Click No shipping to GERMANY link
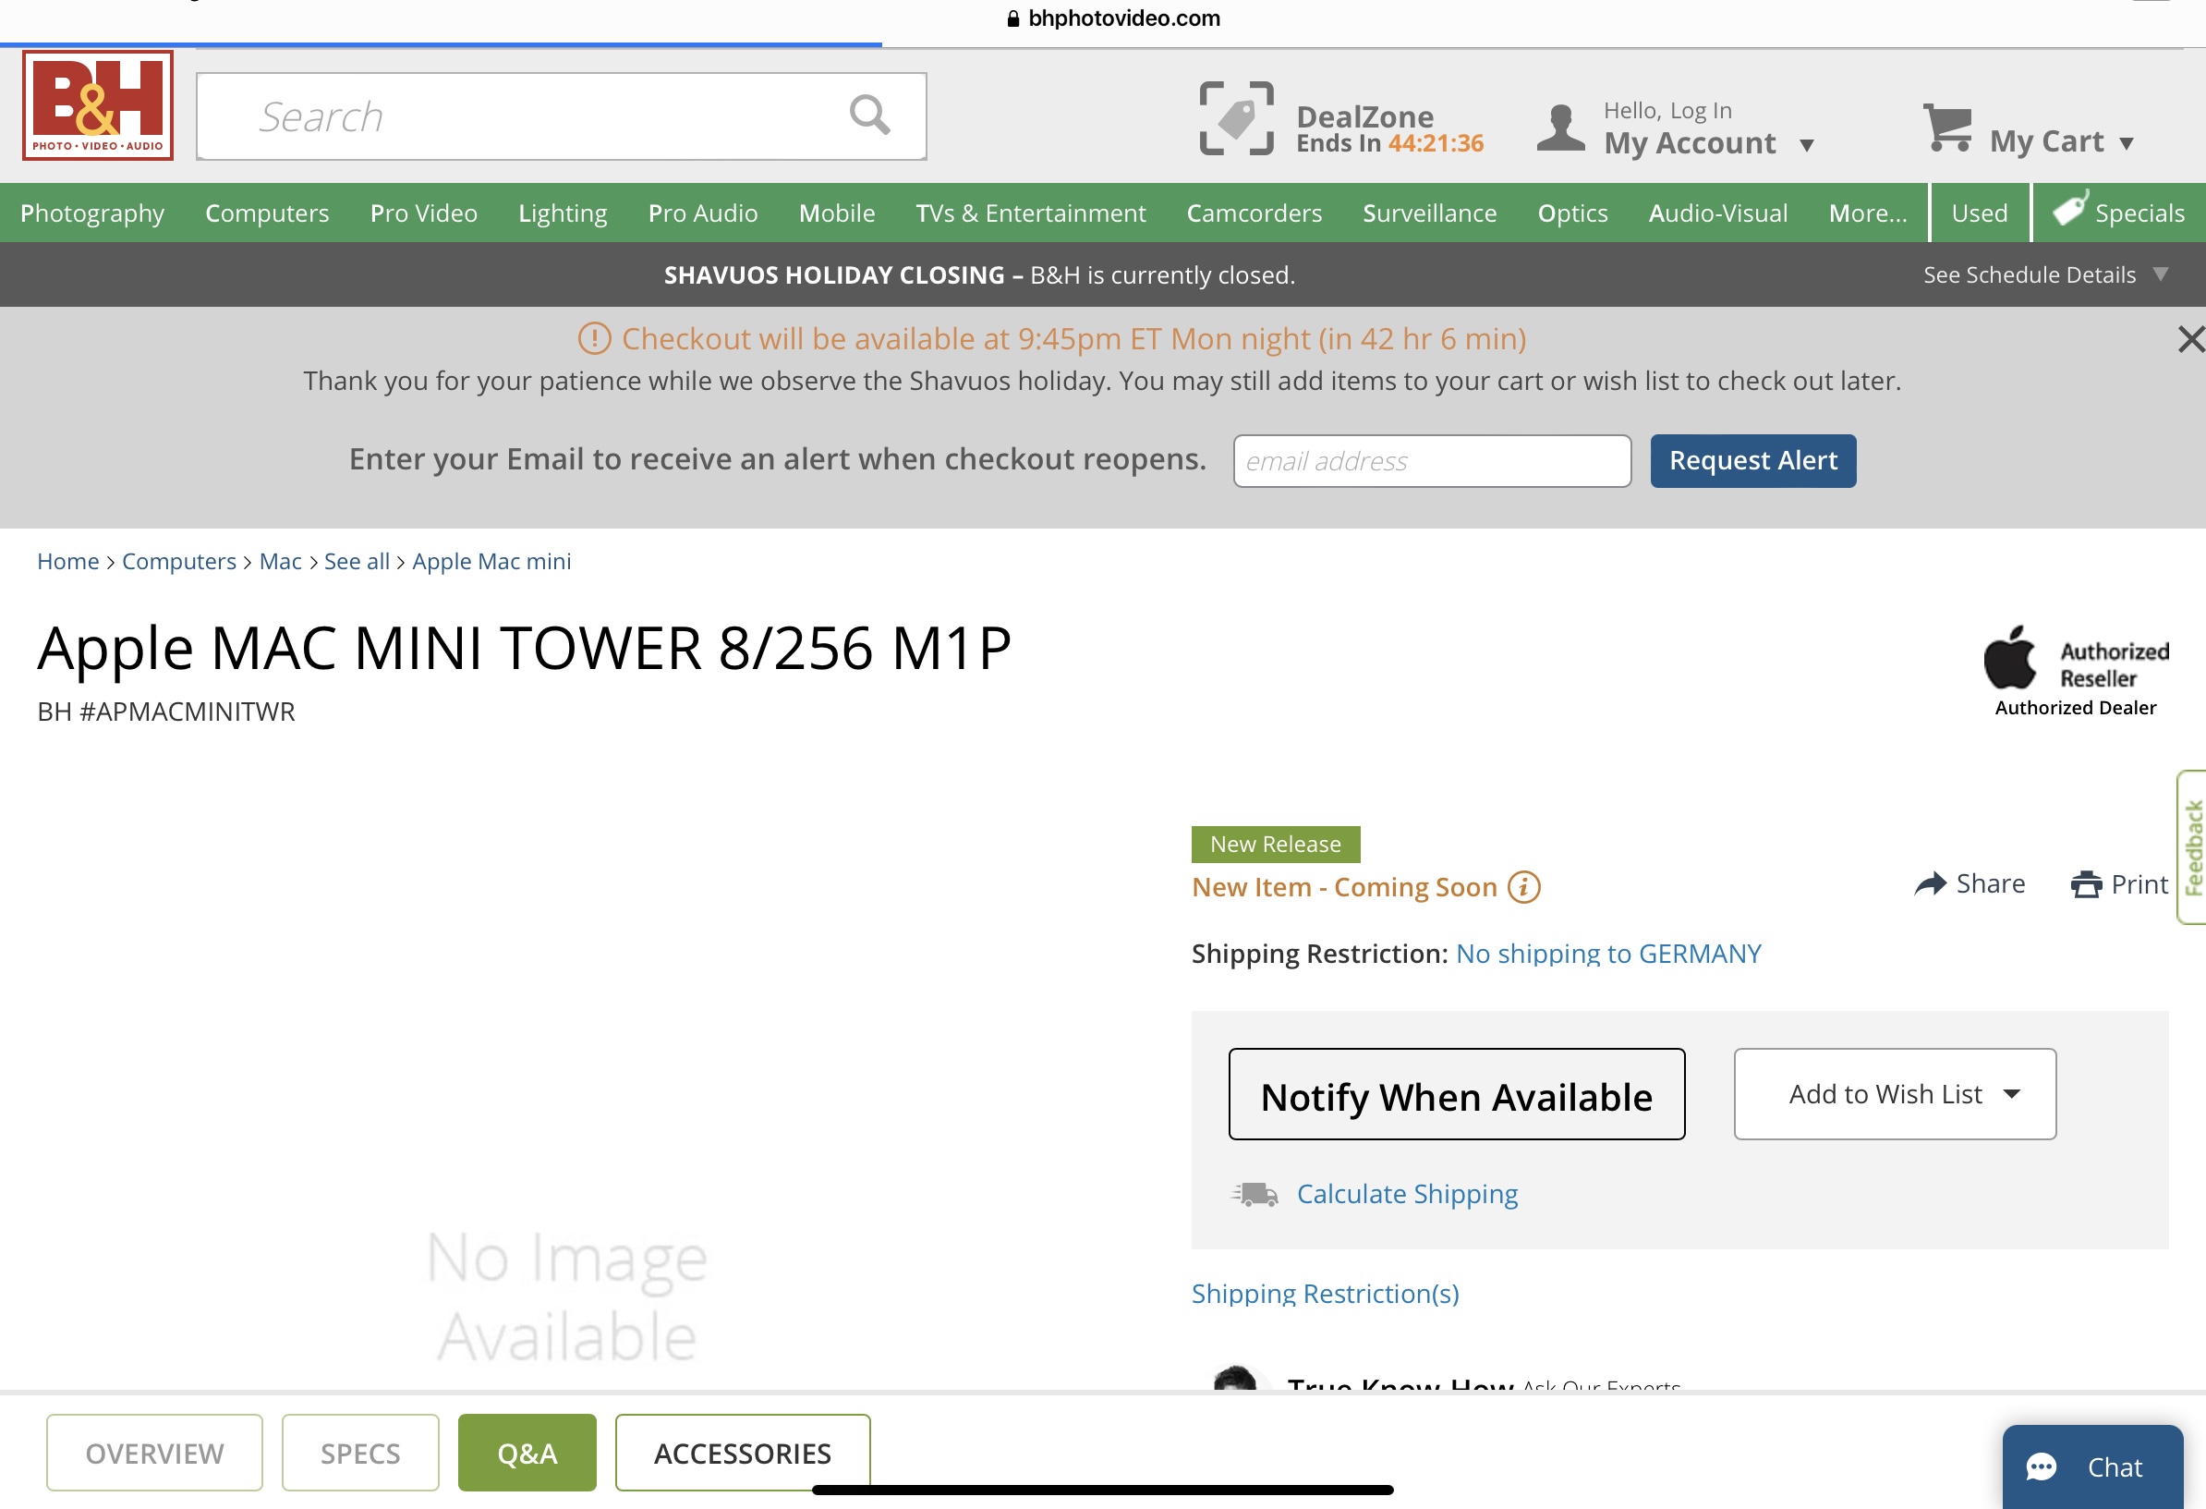This screenshot has width=2206, height=1509. pyautogui.click(x=1609, y=954)
